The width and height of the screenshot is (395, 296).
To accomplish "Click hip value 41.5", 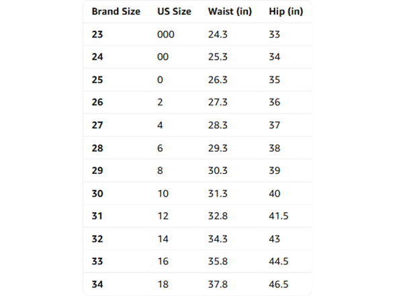I will [278, 216].
